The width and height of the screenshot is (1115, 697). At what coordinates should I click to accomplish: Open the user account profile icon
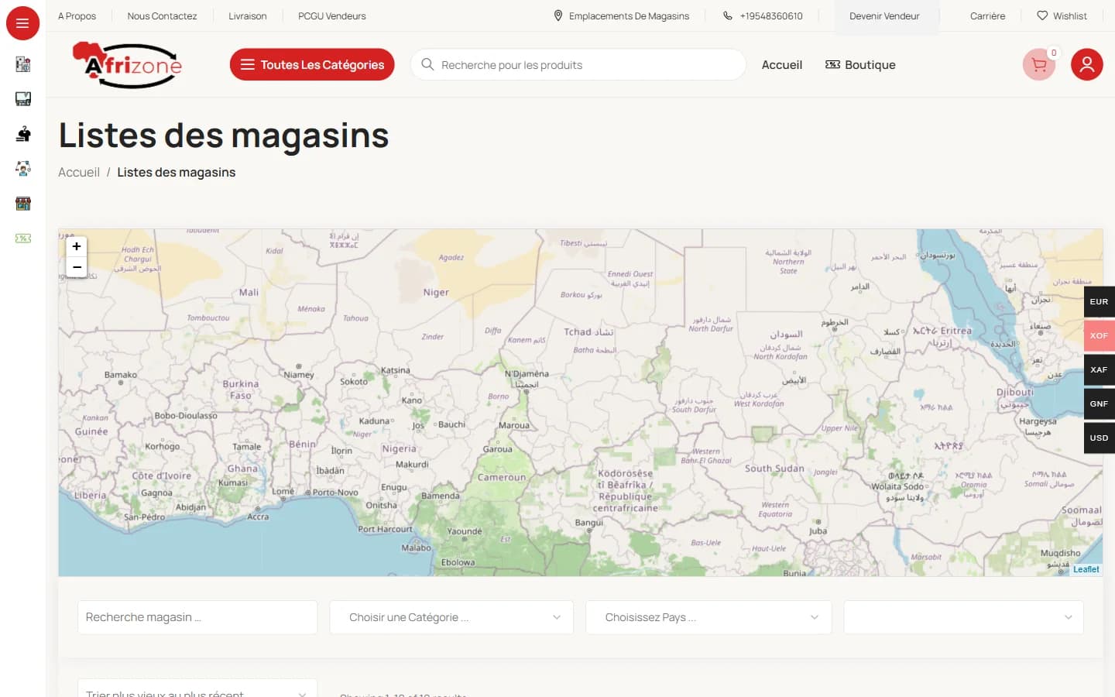click(1087, 65)
